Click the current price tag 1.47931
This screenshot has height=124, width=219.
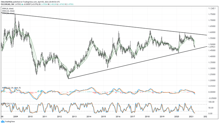[x=212, y=47]
